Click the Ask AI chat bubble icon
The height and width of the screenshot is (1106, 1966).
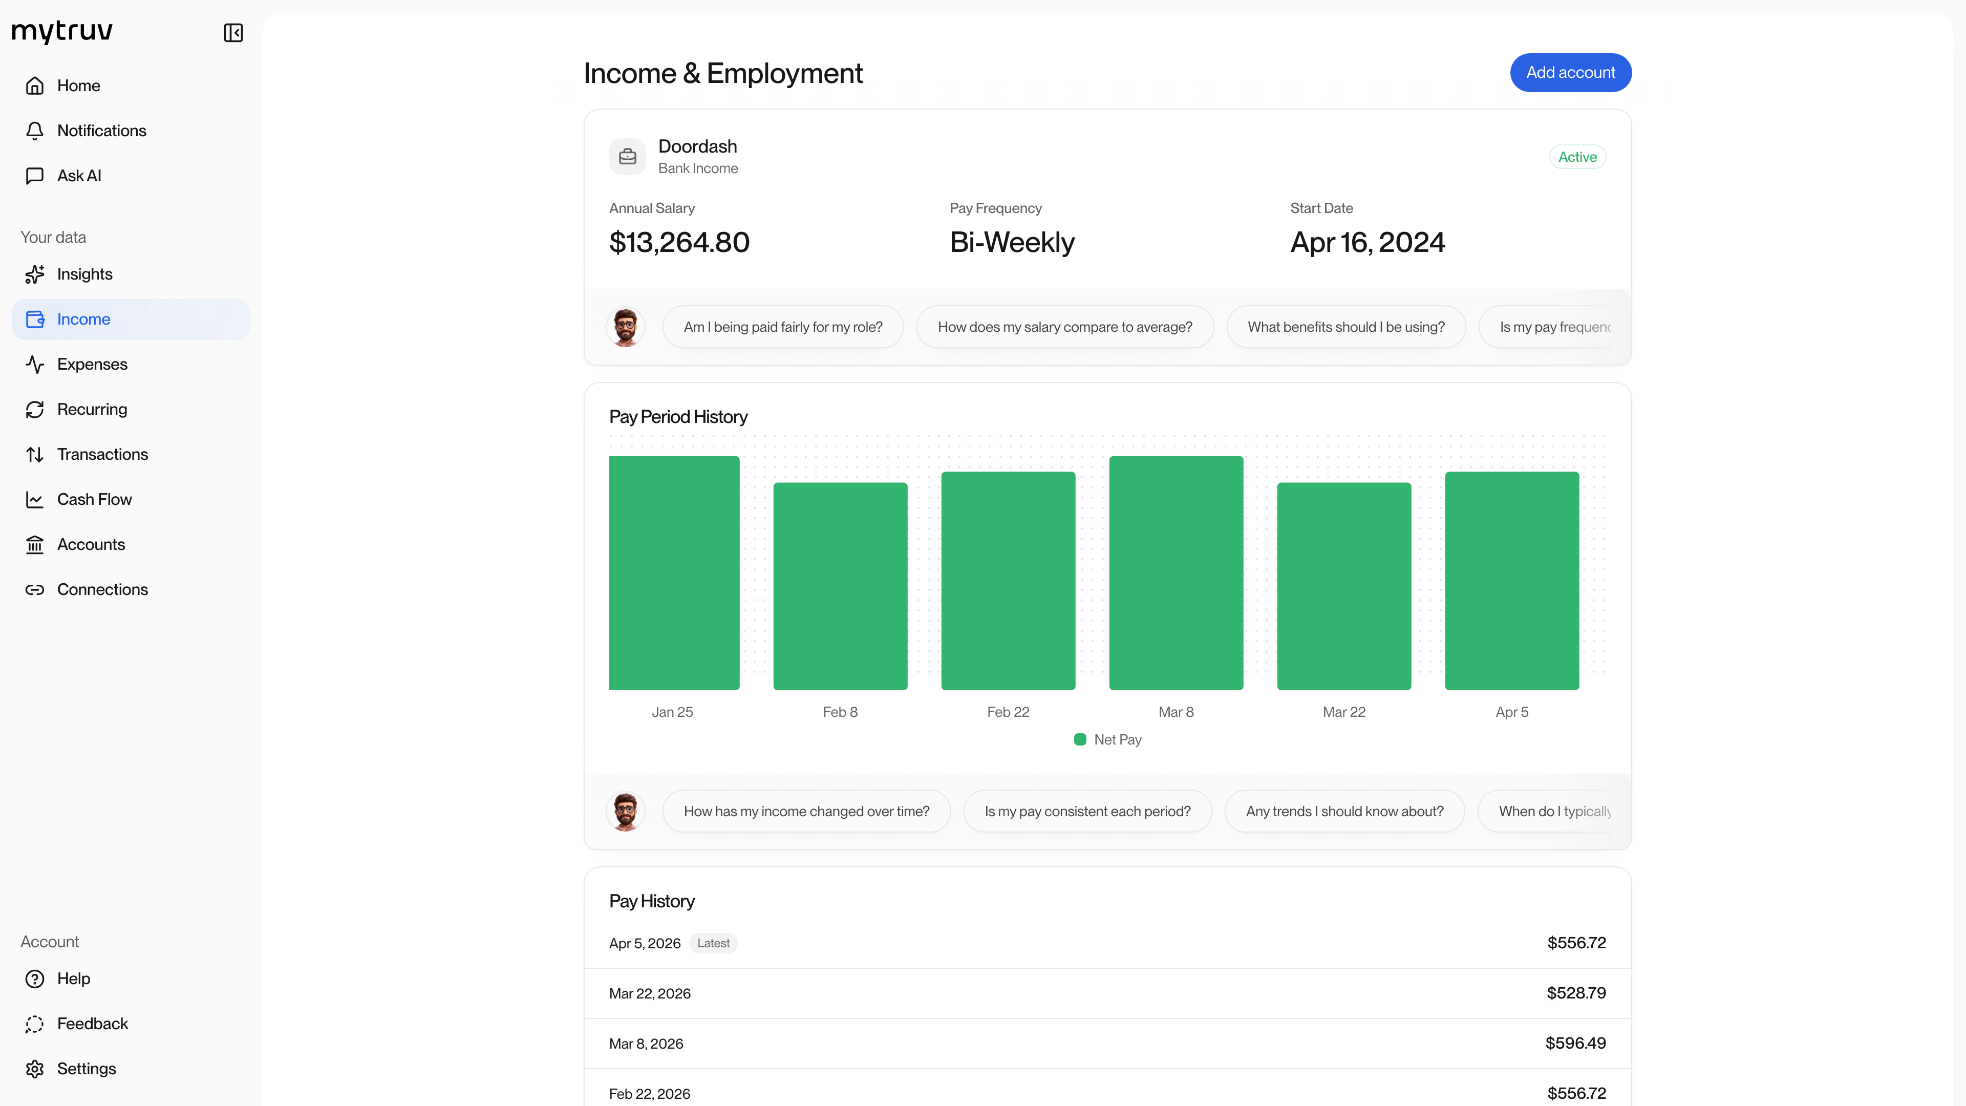(34, 176)
